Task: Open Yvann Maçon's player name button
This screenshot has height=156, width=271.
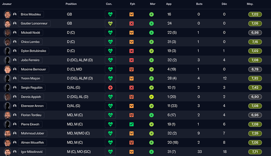Action: (x=30, y=78)
